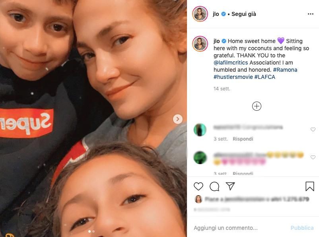Select the second carousel dot indicator

point(93,231)
